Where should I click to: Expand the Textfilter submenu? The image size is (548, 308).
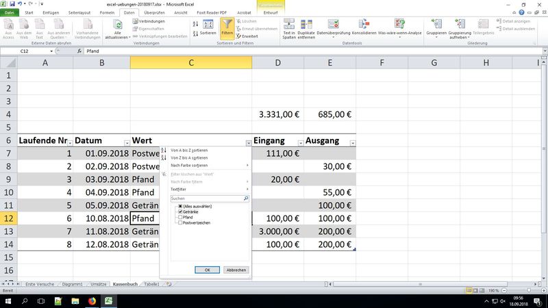pyautogui.click(x=206, y=189)
